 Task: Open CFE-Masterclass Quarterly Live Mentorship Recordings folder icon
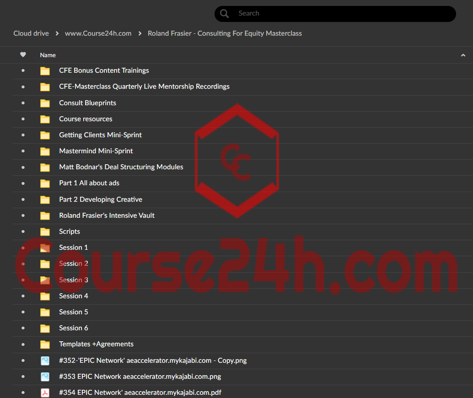tap(45, 87)
